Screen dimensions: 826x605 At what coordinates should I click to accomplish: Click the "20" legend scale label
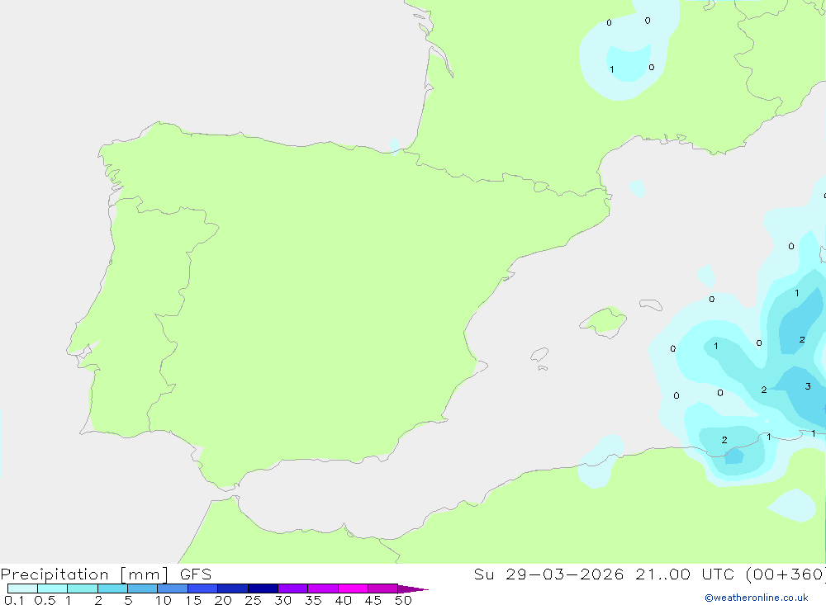223,600
